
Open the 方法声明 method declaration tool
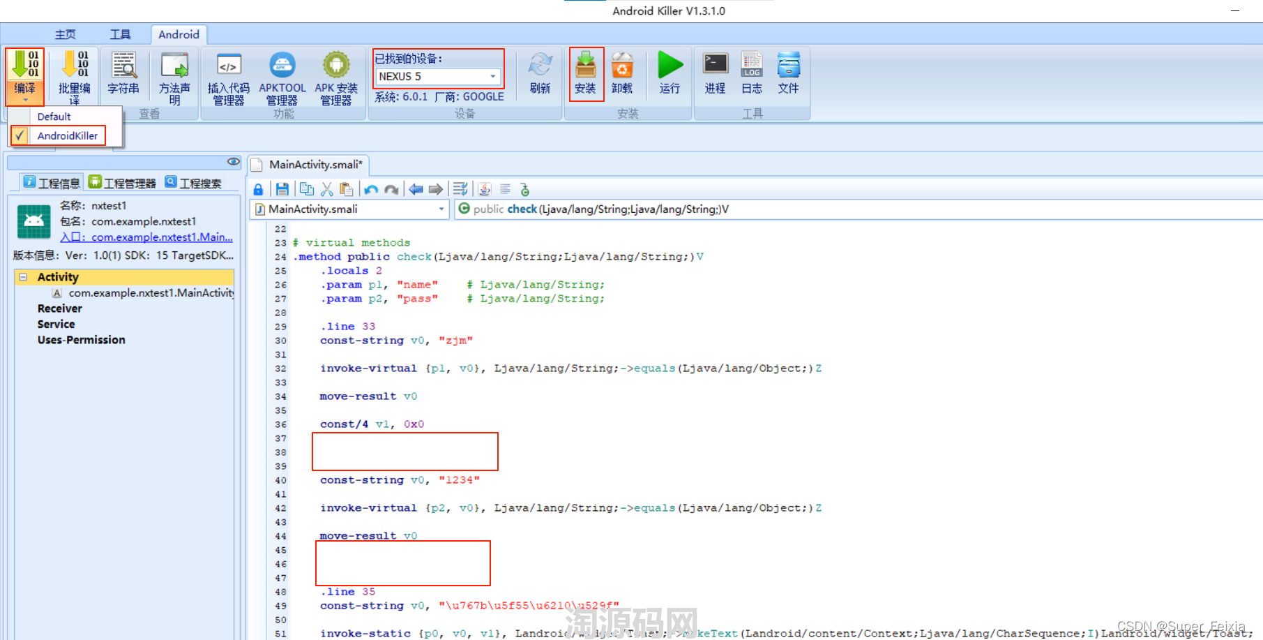tap(174, 78)
